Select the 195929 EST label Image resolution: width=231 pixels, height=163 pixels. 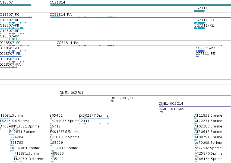click(x=56, y=143)
